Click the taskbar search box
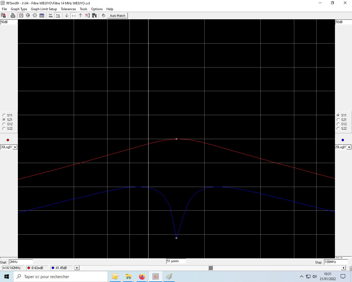This screenshot has width=352, height=282. (61, 276)
